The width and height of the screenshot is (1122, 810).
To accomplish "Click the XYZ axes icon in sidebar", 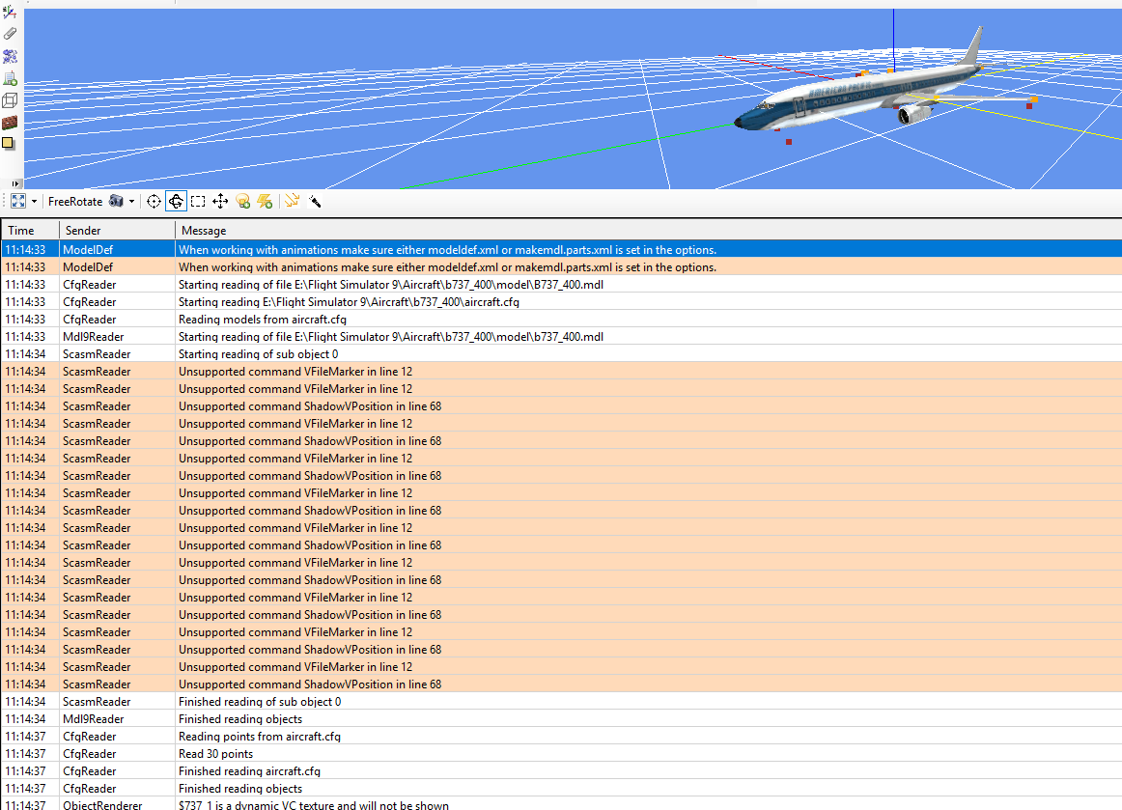I will click(10, 12).
